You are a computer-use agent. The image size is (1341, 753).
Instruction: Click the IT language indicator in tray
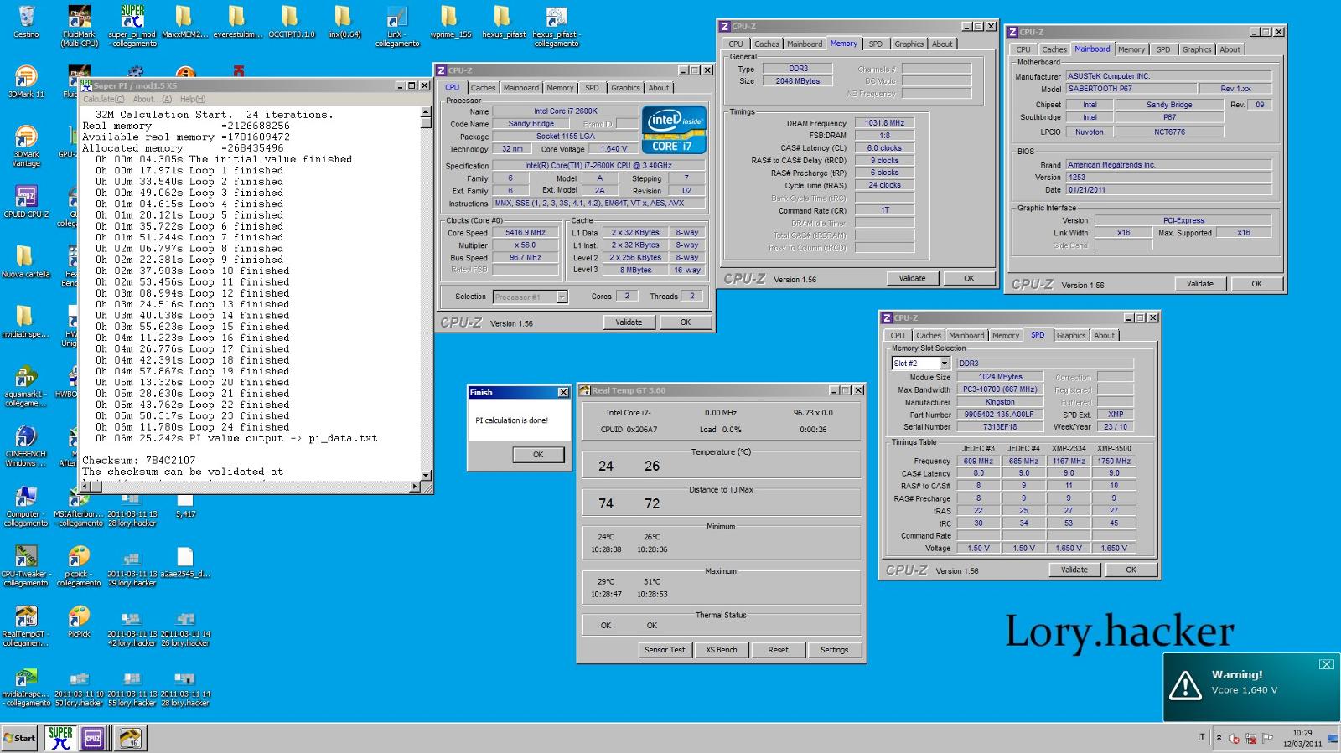tap(1201, 737)
